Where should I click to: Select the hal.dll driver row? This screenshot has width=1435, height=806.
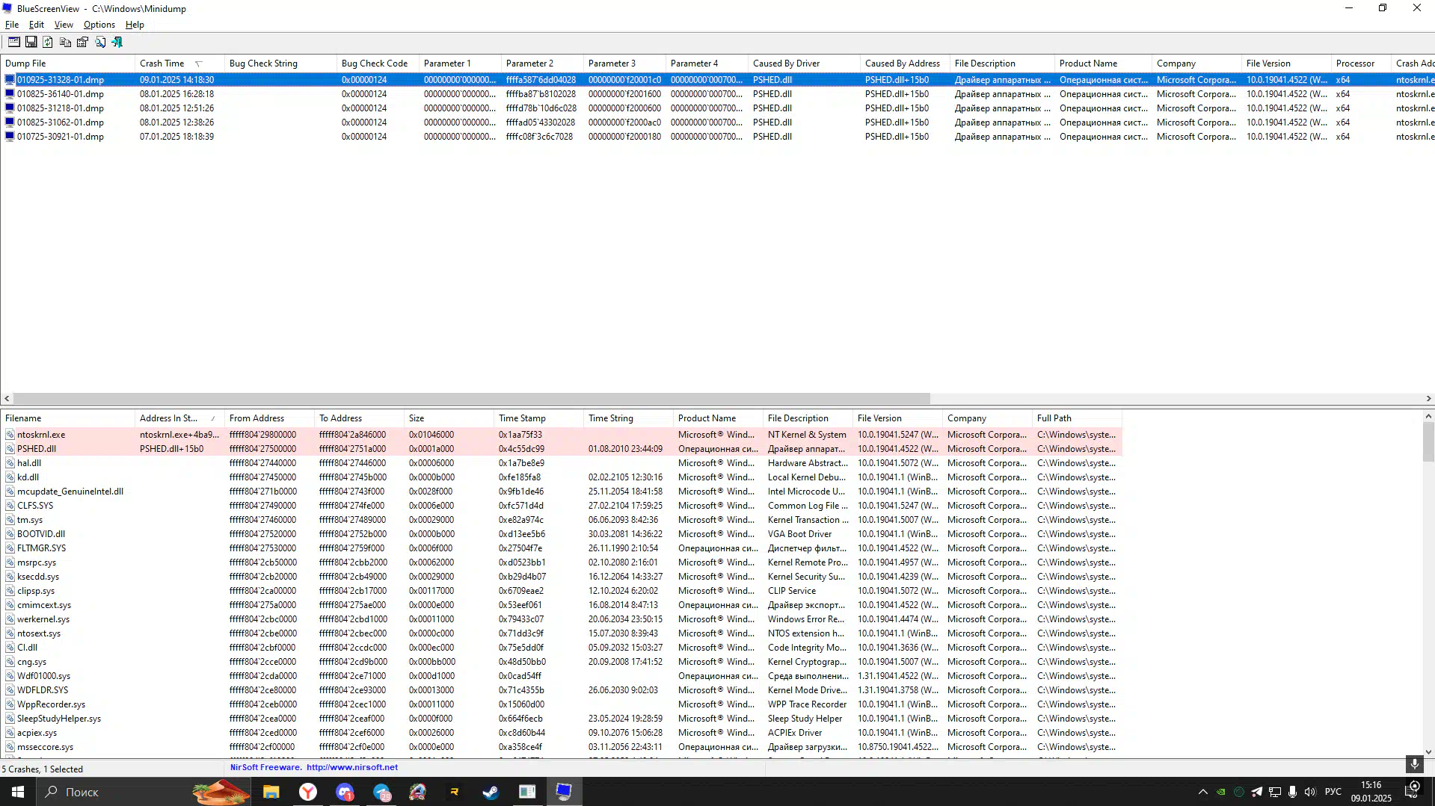[x=561, y=463]
